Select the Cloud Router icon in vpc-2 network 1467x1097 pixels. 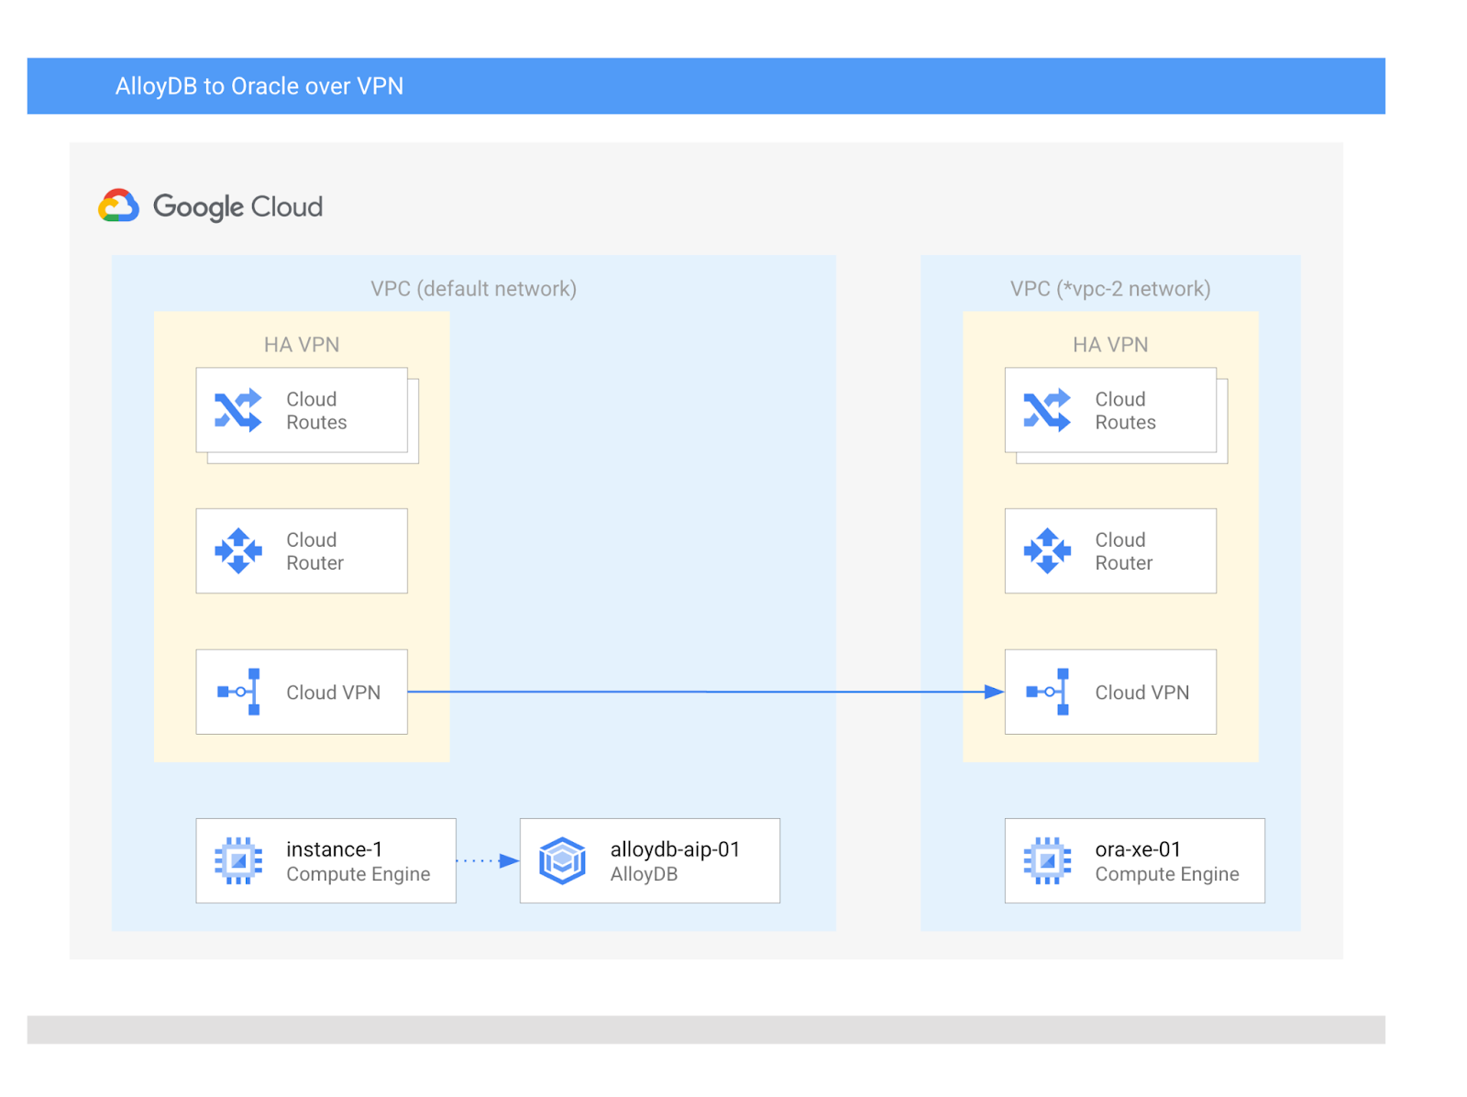[1046, 550]
